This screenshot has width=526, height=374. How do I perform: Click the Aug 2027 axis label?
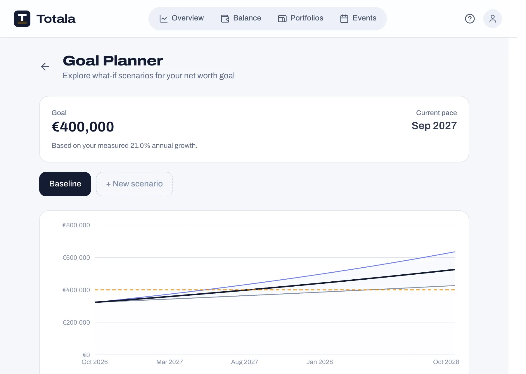tap(245, 362)
